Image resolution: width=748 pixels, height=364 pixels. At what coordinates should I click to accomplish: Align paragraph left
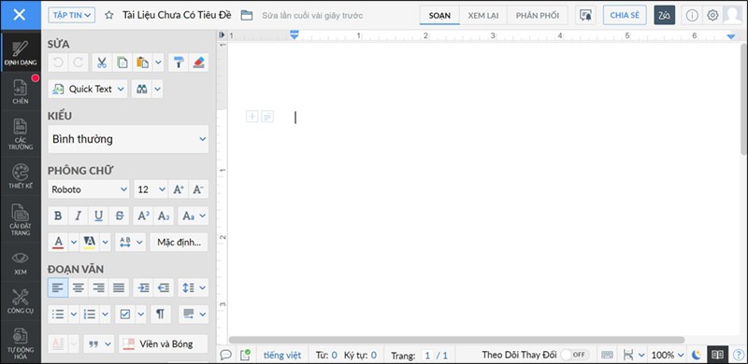coord(58,287)
